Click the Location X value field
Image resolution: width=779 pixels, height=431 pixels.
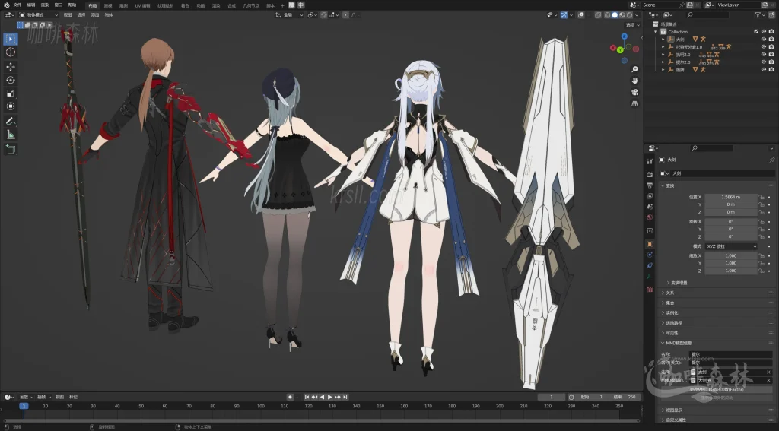tap(731, 197)
